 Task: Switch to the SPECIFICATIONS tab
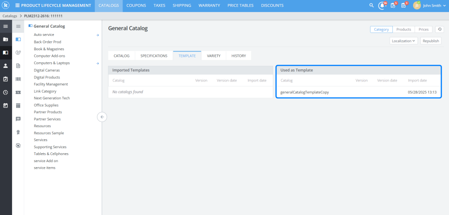click(154, 56)
